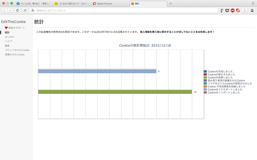Click the Opera logo on Opera Forums tab
Viewport: 257px width, 160px height.
coord(94,4)
